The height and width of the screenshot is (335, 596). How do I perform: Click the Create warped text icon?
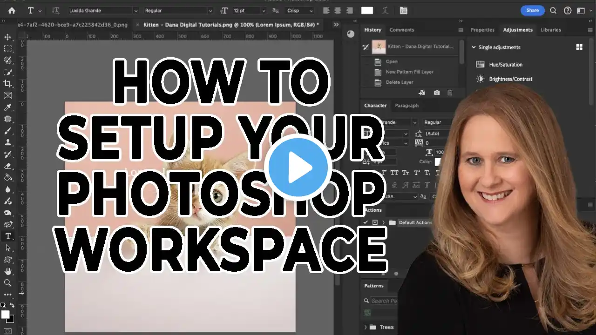click(385, 10)
